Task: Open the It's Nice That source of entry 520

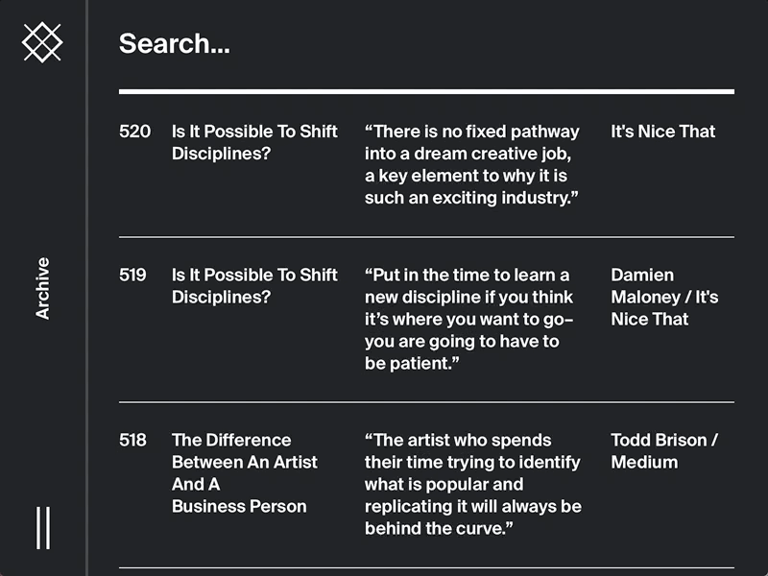Action: click(x=662, y=132)
